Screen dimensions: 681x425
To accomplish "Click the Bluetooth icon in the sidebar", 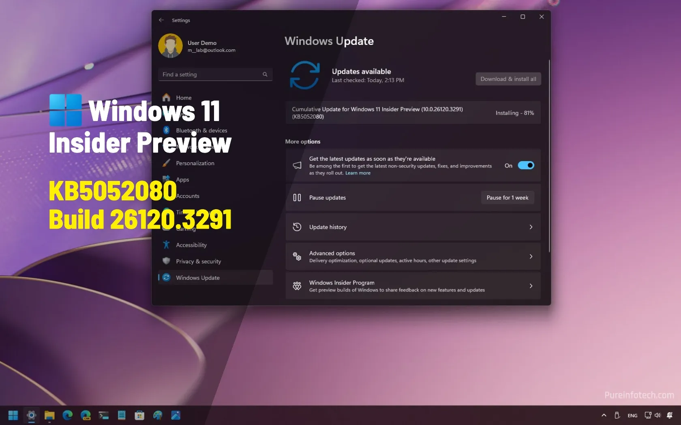I will pyautogui.click(x=166, y=130).
